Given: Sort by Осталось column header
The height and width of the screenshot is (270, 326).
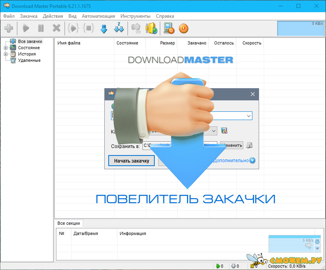Looking at the screenshot, I should click(222, 43).
